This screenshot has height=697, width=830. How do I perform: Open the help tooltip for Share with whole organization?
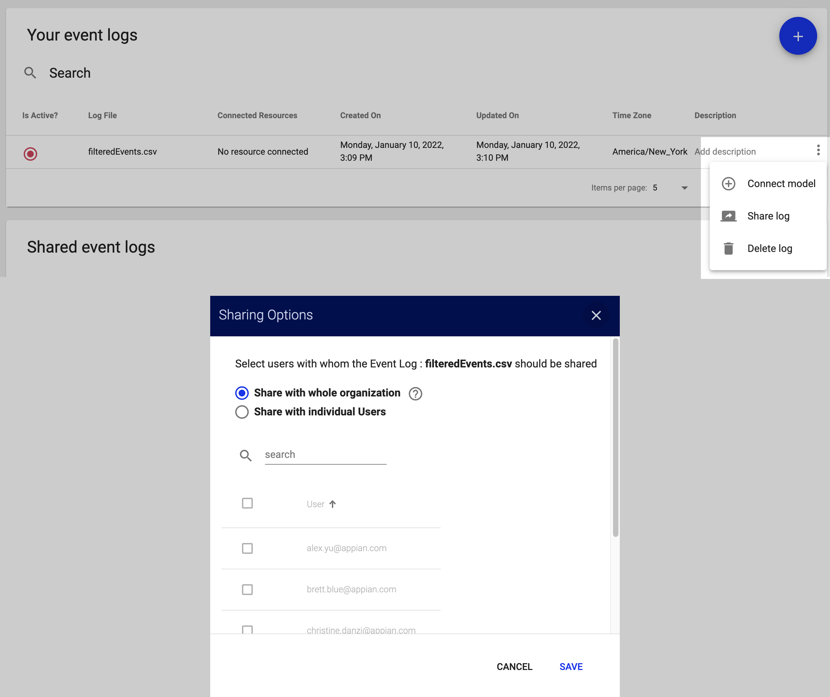point(415,393)
